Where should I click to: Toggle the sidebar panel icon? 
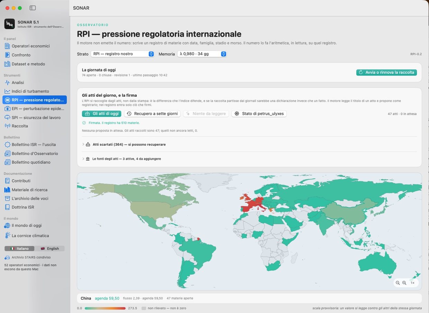click(x=33, y=8)
